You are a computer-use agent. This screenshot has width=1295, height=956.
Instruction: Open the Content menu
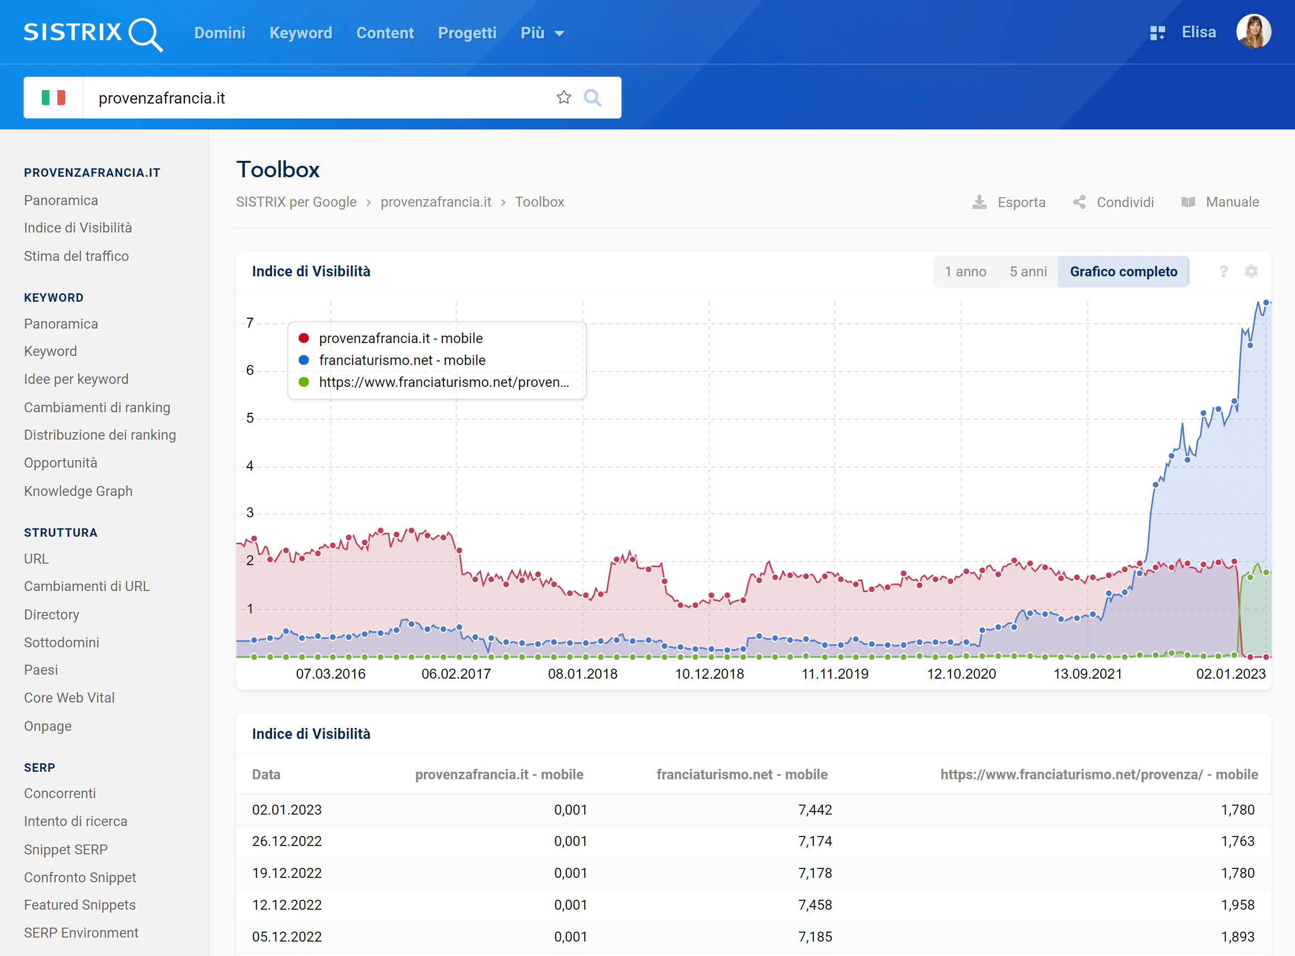tap(385, 33)
